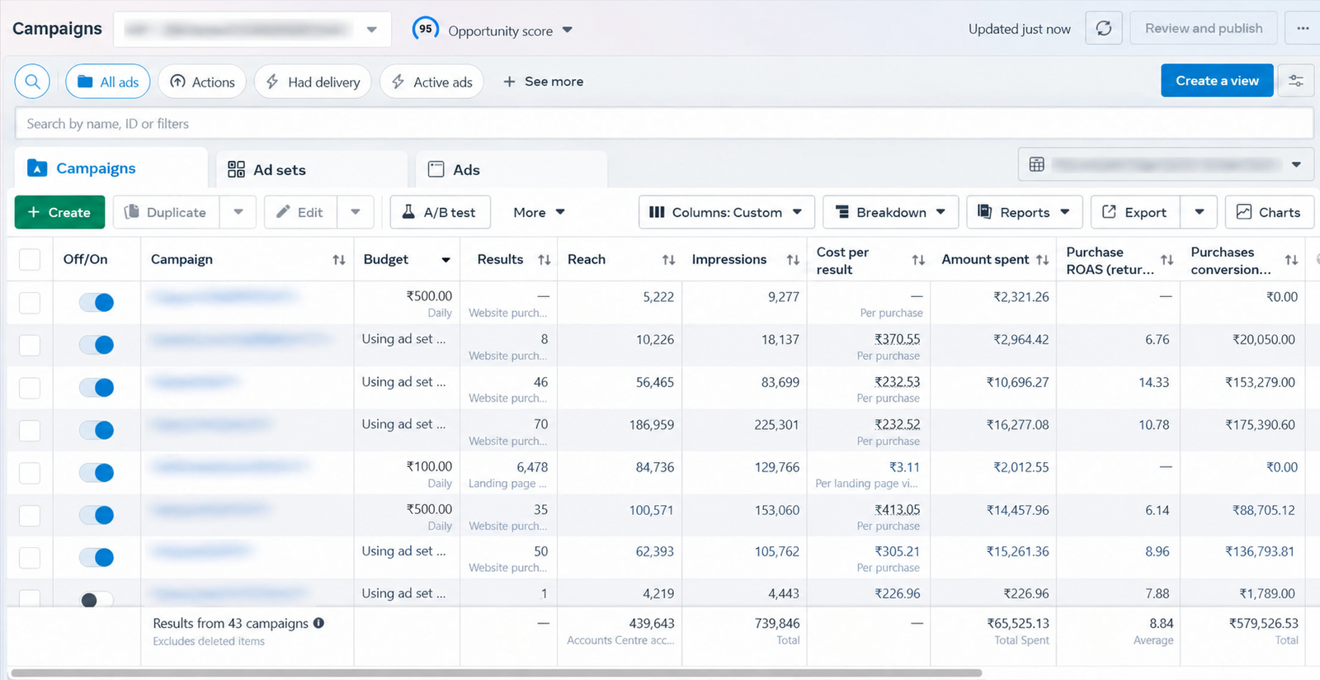The width and height of the screenshot is (1320, 680).
Task: Open the three-dots more options menu
Action: pyautogui.click(x=1303, y=29)
